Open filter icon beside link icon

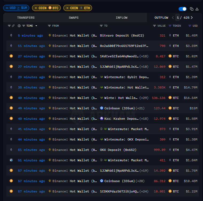[x=9, y=26]
